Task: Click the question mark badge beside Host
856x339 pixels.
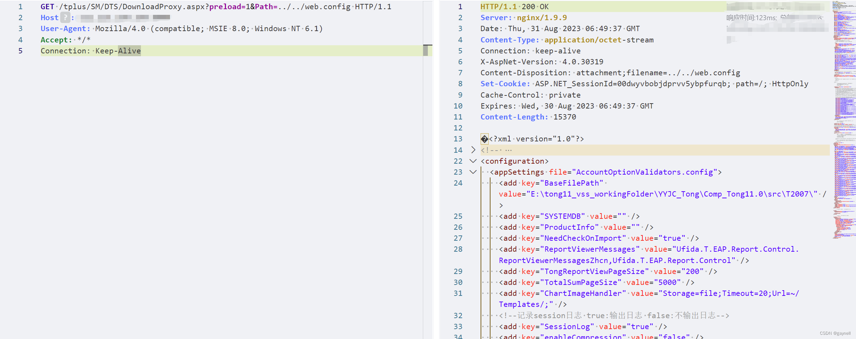Action: 65,17
